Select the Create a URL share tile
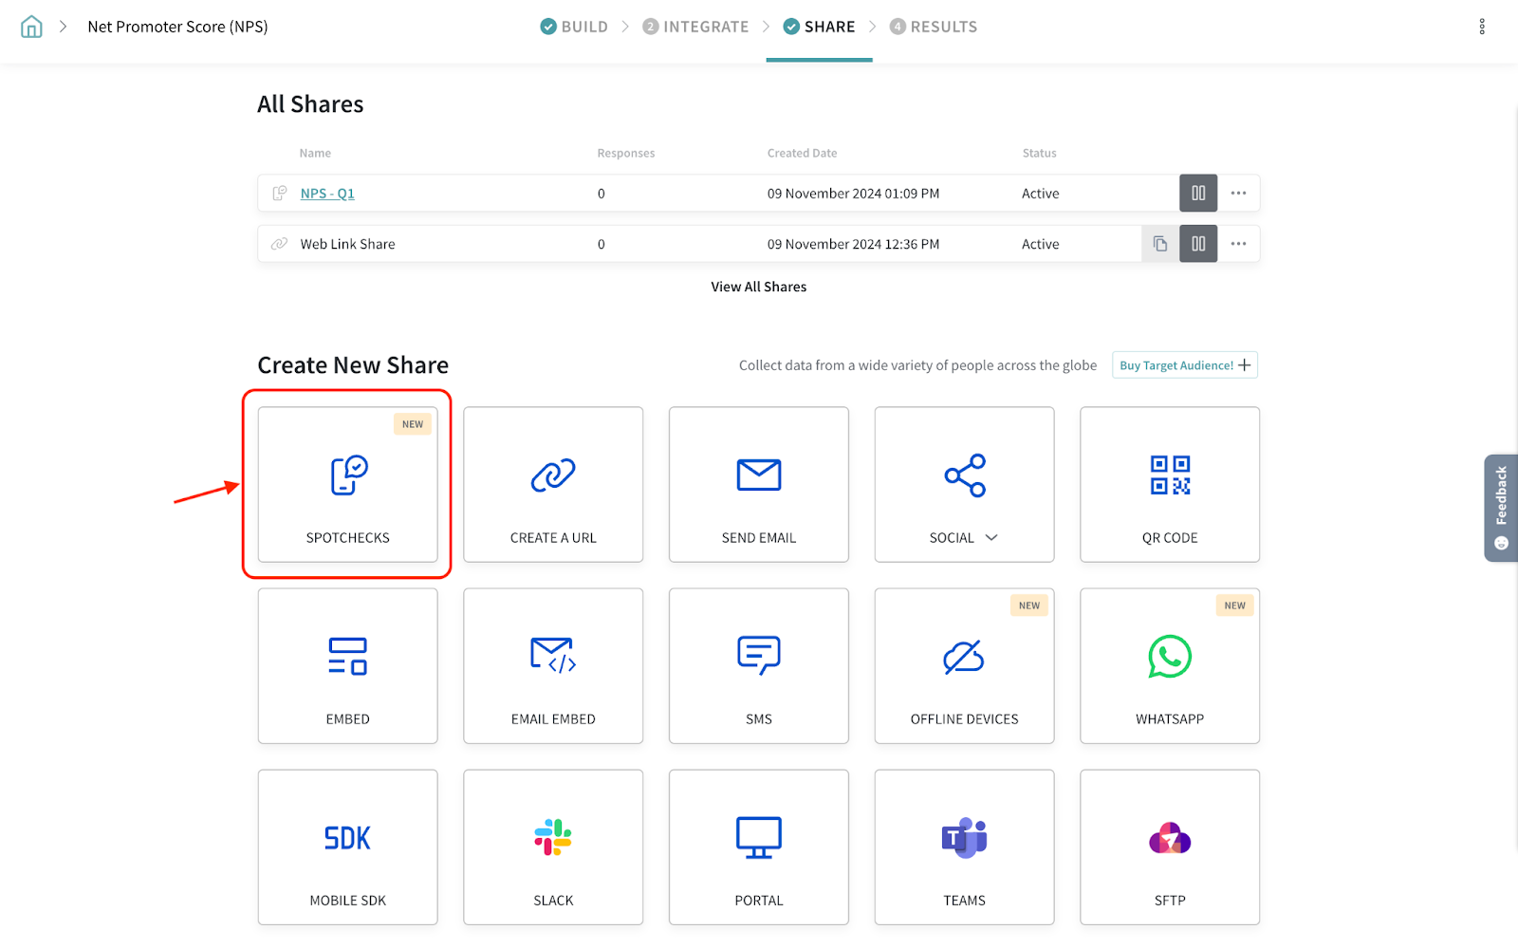The width and height of the screenshot is (1518, 949). pos(553,485)
